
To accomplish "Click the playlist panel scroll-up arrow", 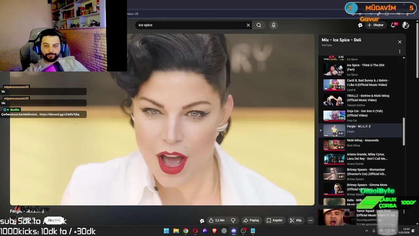I will click(404, 58).
